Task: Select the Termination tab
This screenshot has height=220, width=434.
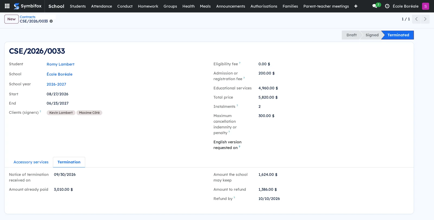Action: pyautogui.click(x=69, y=162)
